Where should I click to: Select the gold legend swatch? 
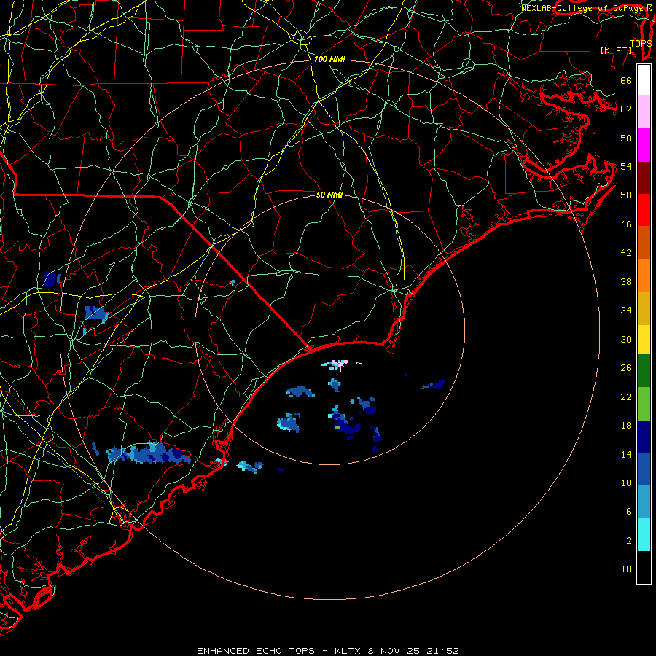tap(644, 308)
